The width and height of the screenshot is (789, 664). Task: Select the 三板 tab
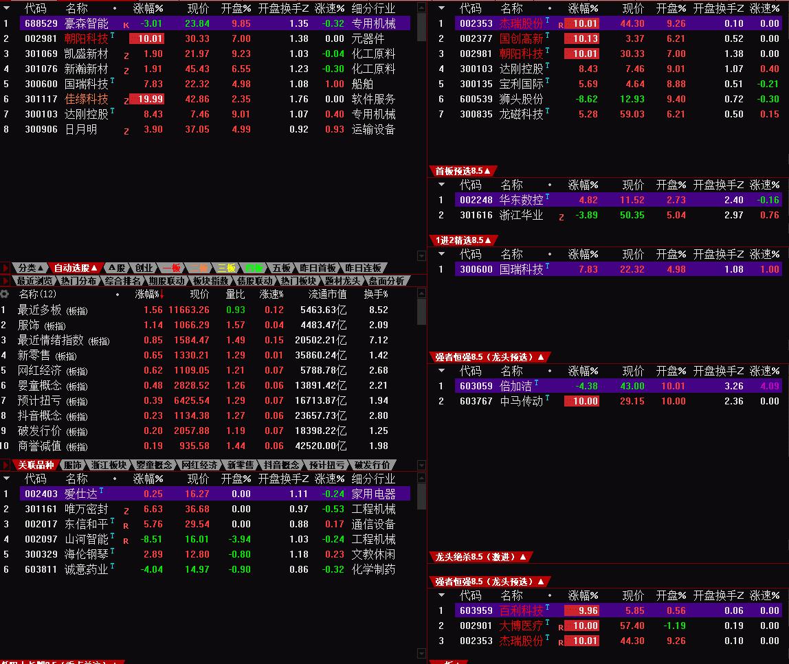tap(226, 268)
